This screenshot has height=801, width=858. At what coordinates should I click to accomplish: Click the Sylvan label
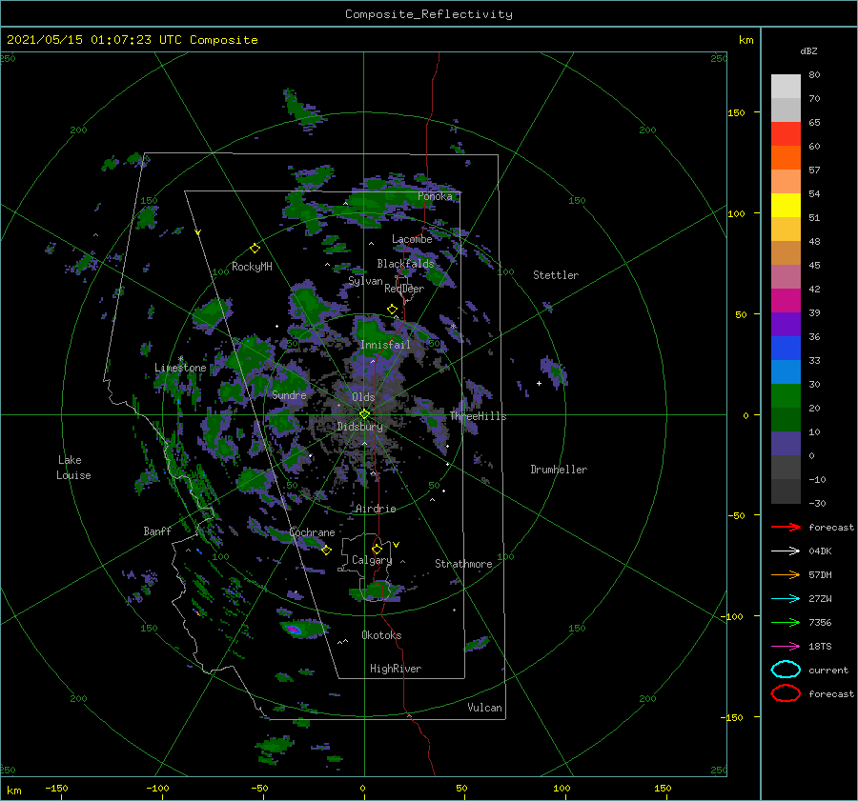365,281
